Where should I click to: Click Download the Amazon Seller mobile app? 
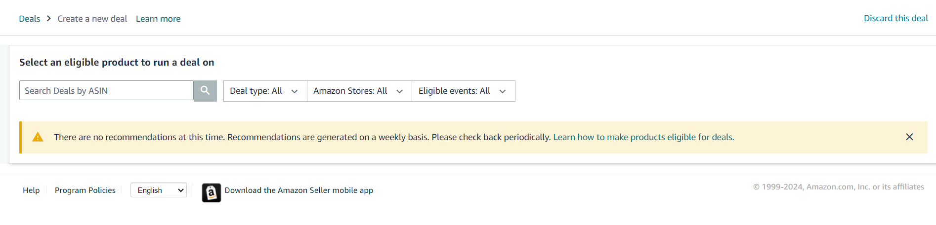(x=299, y=190)
